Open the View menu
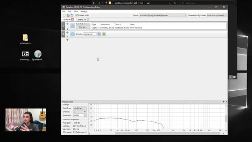Viewport: 252px width, 142px height. click(76, 11)
